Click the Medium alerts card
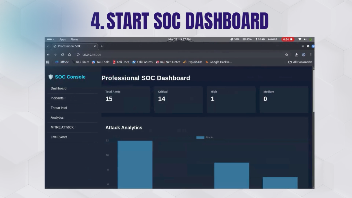 coord(284,100)
